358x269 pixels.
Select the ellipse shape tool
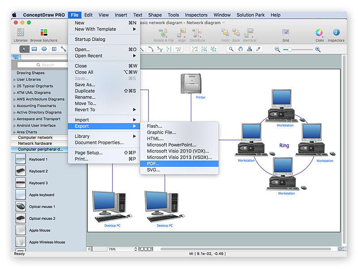tap(43, 49)
